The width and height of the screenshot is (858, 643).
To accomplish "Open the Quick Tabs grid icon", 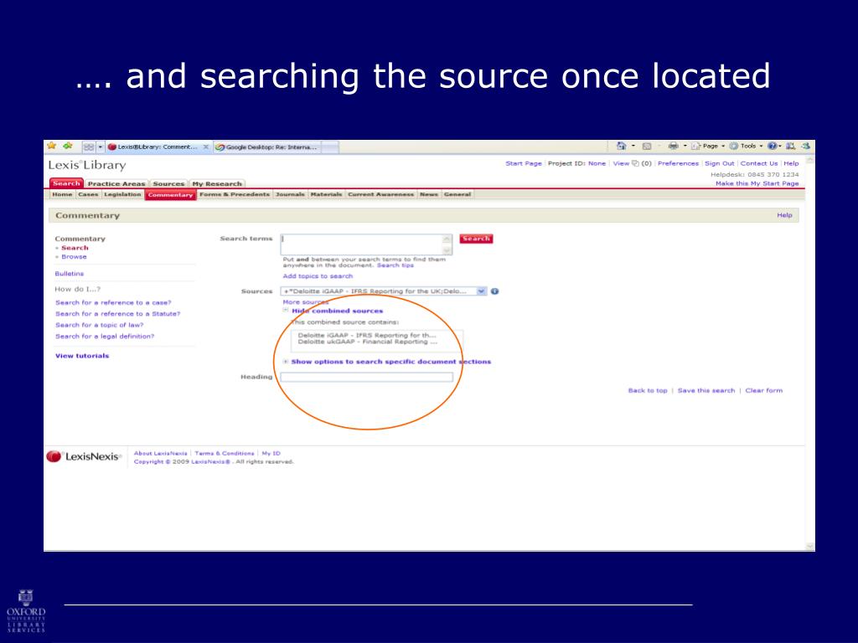I will 88,147.
